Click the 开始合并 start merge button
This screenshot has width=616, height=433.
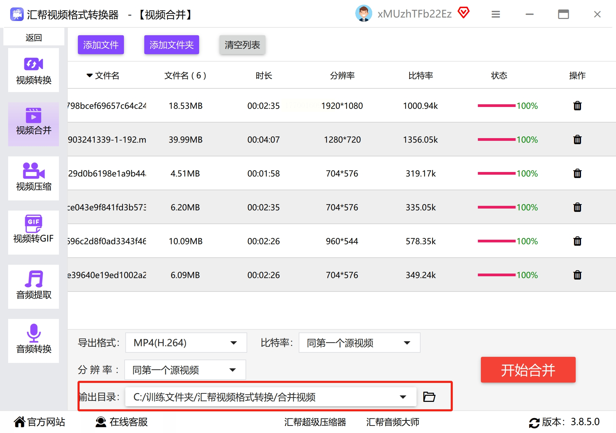(528, 370)
